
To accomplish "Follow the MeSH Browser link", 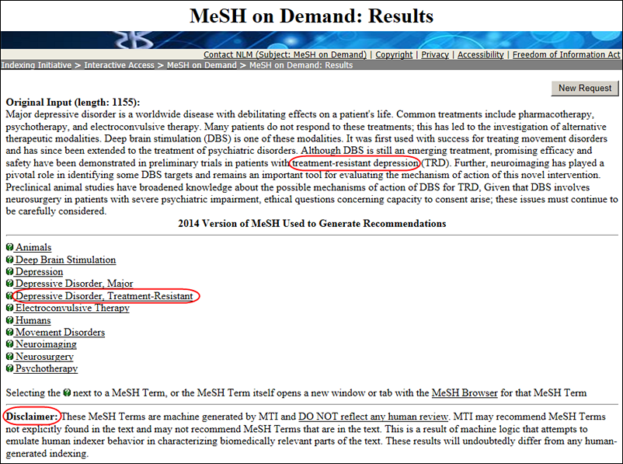I will (x=465, y=392).
